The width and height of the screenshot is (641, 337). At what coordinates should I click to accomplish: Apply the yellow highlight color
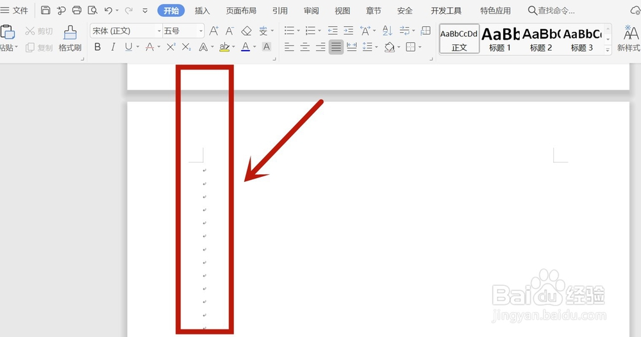click(224, 47)
